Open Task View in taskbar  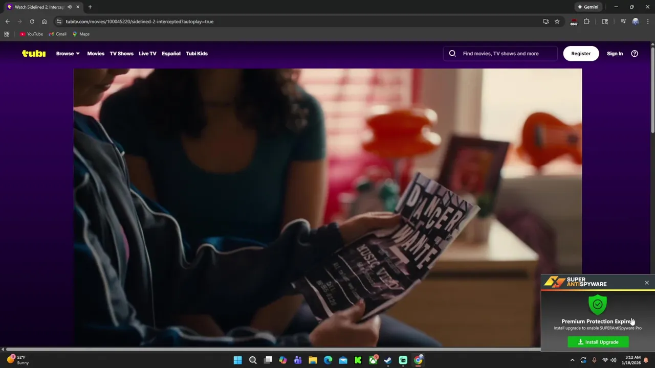[268, 360]
